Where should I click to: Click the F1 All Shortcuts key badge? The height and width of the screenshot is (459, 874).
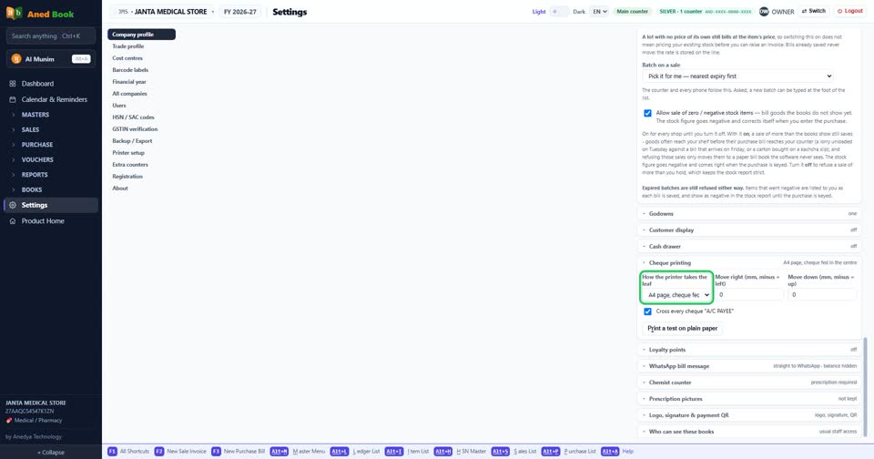[112, 451]
